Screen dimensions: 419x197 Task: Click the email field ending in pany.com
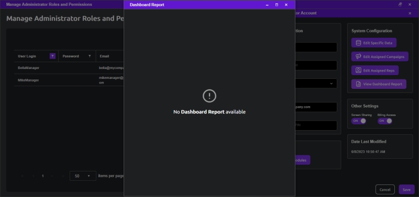click(316, 107)
